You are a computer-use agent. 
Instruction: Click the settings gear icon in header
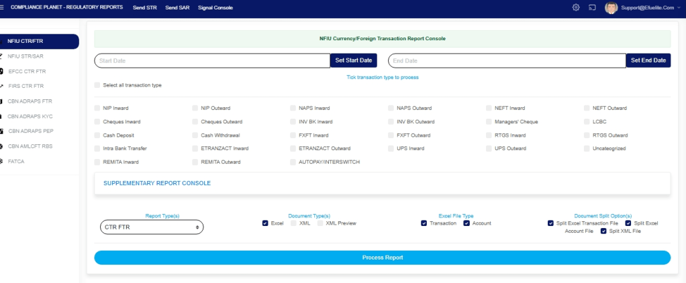[575, 7]
